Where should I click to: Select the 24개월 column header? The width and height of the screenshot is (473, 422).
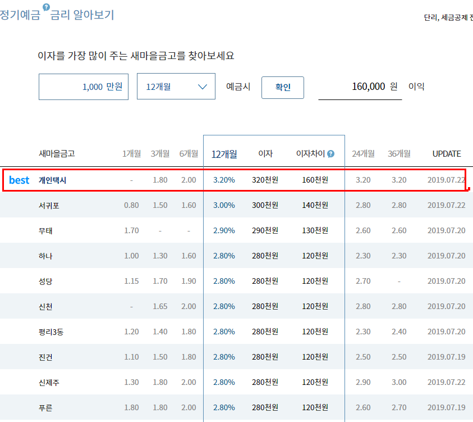coord(363,154)
